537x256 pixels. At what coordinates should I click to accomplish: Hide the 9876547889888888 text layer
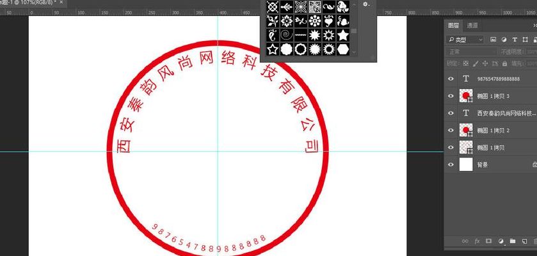tap(451, 79)
